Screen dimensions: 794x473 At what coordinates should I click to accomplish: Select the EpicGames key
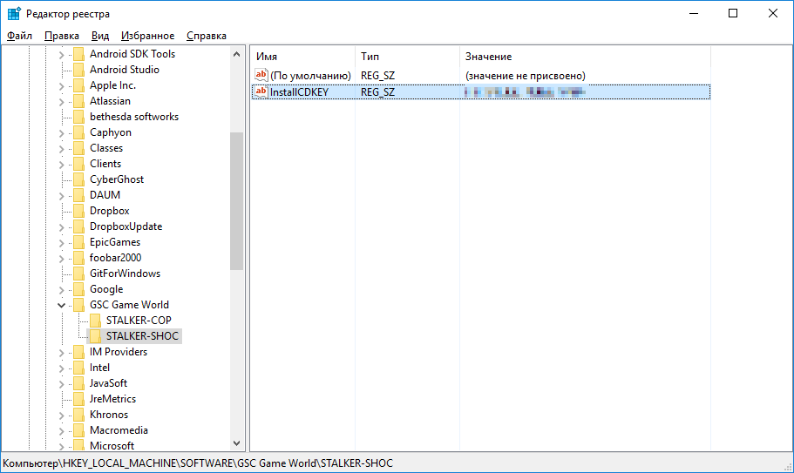click(115, 242)
